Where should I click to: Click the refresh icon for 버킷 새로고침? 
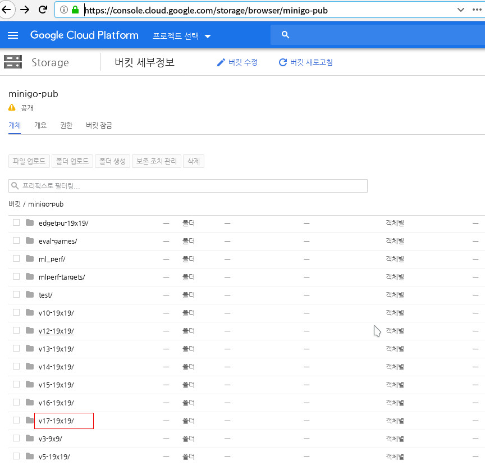pos(283,62)
